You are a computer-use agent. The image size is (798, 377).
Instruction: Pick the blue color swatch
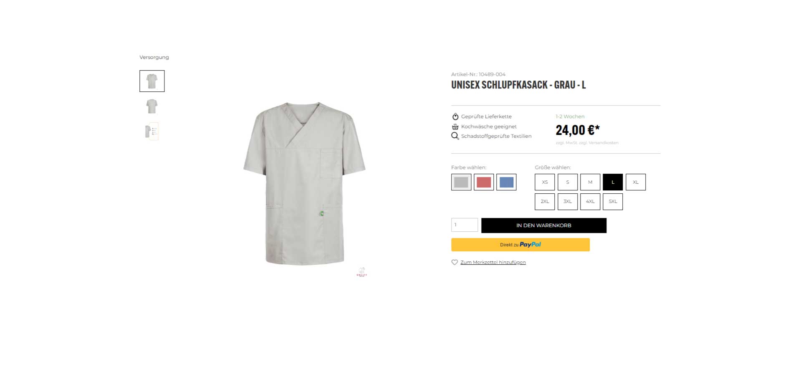[x=506, y=182]
